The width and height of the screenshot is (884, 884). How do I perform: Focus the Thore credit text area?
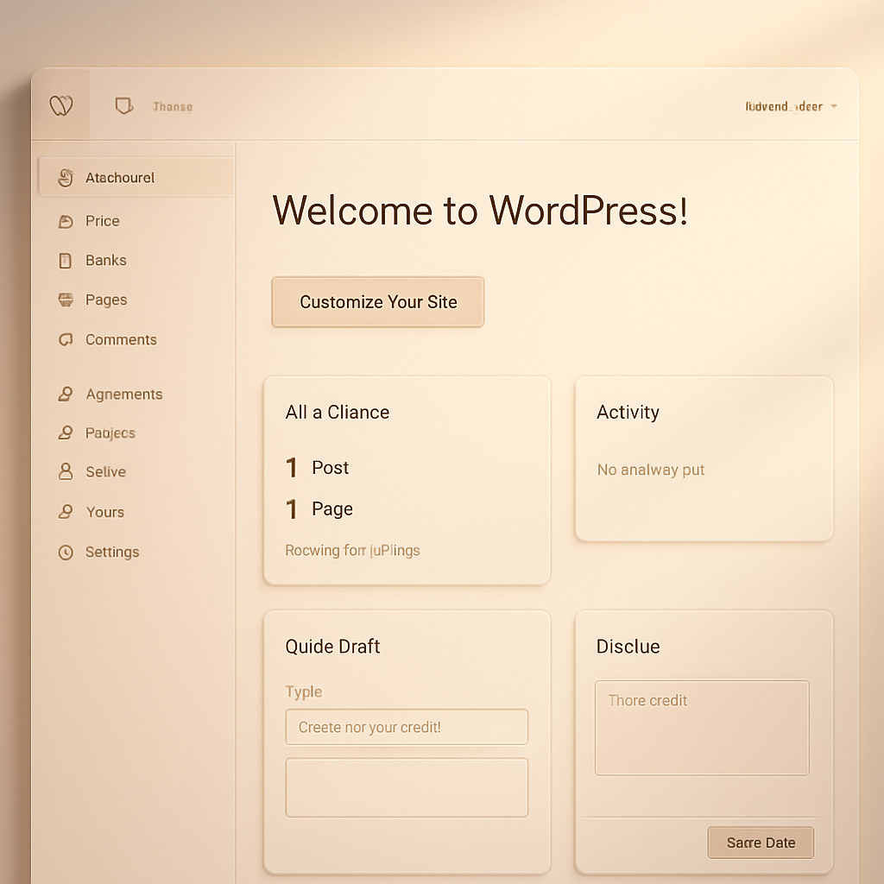[x=702, y=728]
